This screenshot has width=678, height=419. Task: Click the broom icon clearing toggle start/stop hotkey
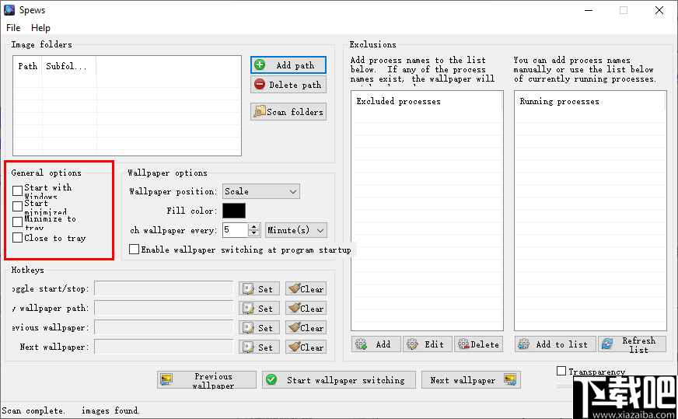[x=295, y=288]
